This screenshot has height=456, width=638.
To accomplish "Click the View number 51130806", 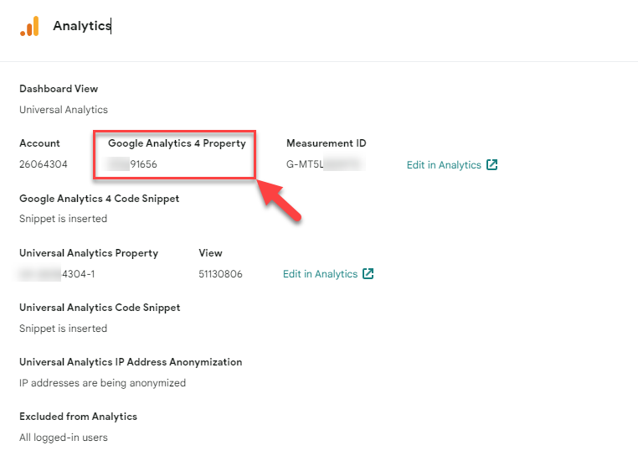I will click(x=220, y=274).
